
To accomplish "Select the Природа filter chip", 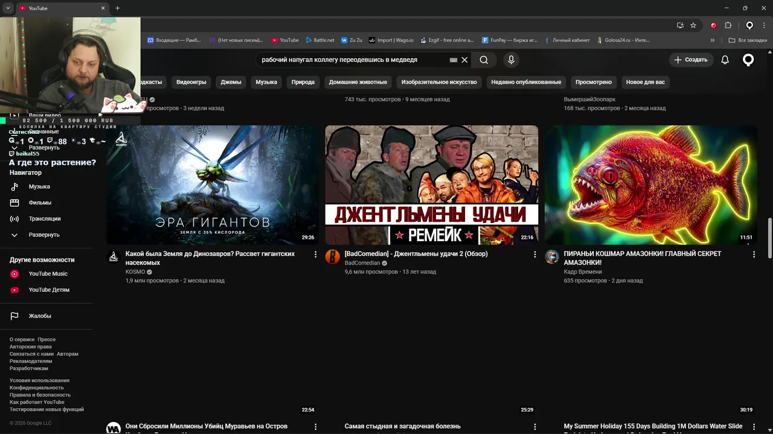I will [x=303, y=82].
